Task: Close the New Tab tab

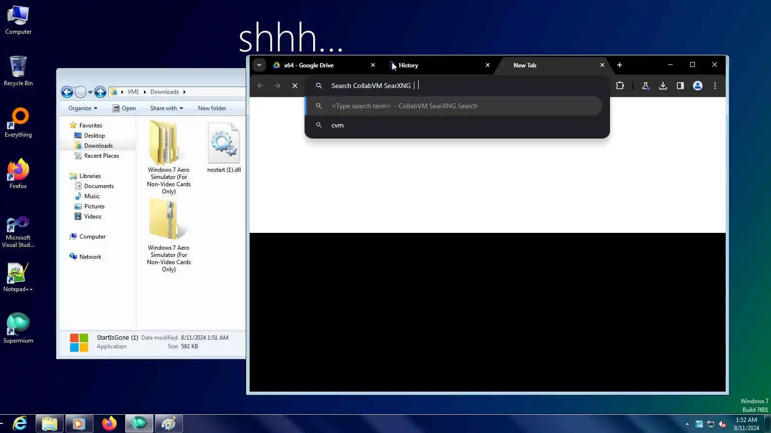Action: [x=602, y=65]
